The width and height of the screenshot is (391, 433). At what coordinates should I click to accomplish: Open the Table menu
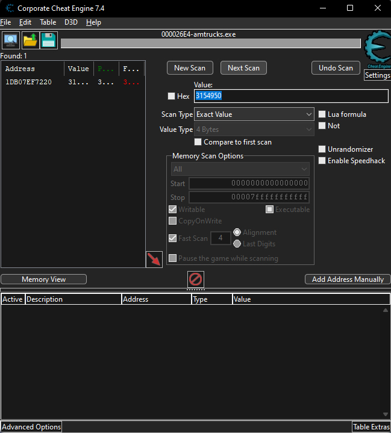pos(48,22)
